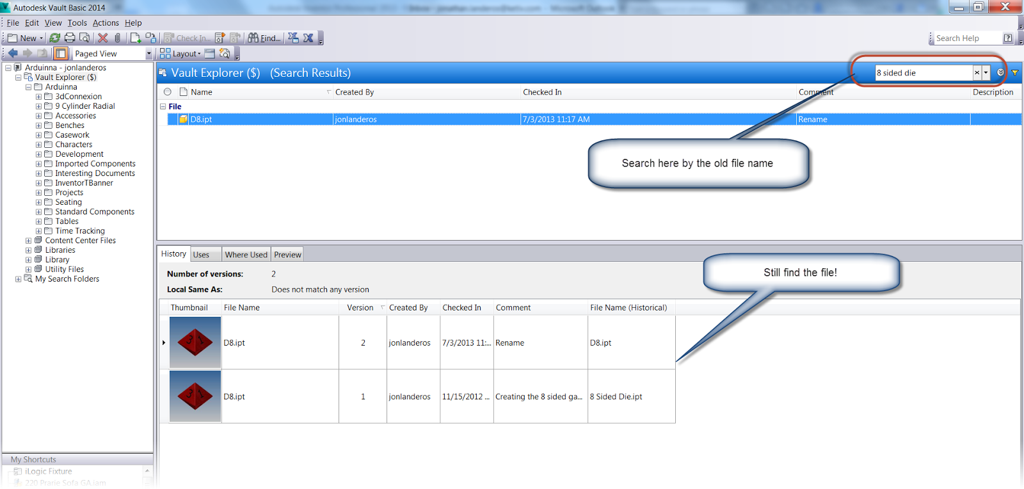Open the search history dropdown arrow

click(986, 72)
